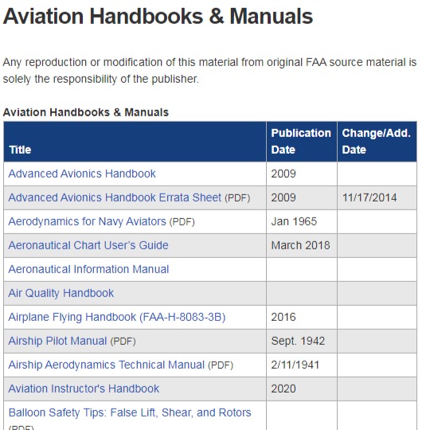Image resolution: width=430 pixels, height=430 pixels.
Task: Open Airplane Flying Handbook FAA-H-8083-3B
Action: click(117, 317)
